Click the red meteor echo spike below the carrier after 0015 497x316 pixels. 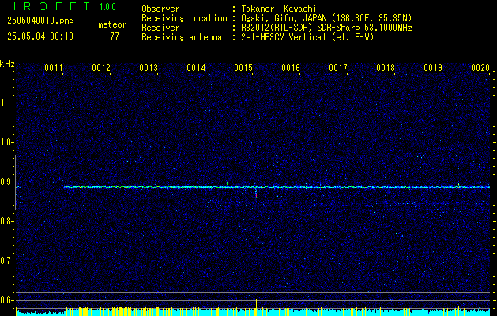pos(256,194)
